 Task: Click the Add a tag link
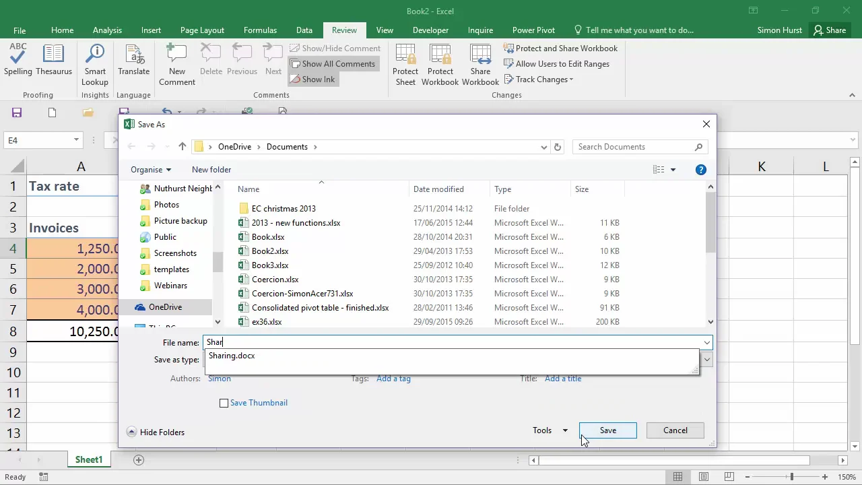point(393,379)
